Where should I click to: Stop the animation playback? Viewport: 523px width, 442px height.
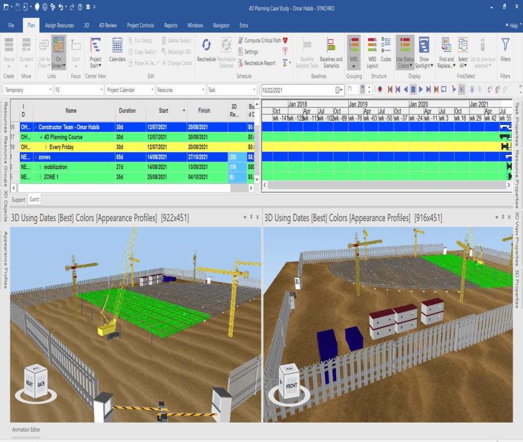pyautogui.click(x=413, y=89)
